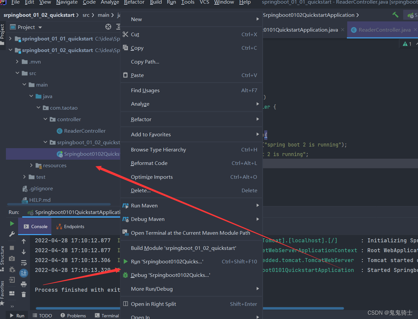Collapse the main folder
Image resolution: width=418 pixels, height=319 pixels.
24,85
